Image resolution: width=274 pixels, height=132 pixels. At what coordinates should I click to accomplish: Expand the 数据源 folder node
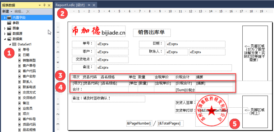click(5, 34)
